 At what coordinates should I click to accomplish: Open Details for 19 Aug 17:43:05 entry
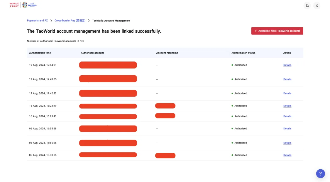pyautogui.click(x=287, y=79)
